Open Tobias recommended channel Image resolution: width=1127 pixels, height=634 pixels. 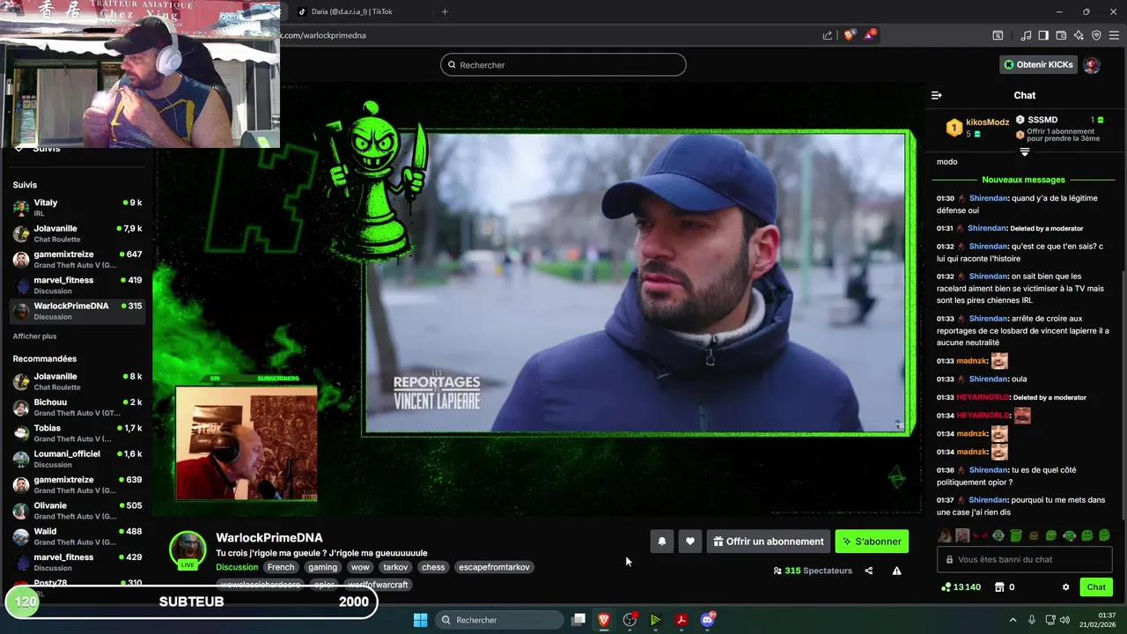77,433
